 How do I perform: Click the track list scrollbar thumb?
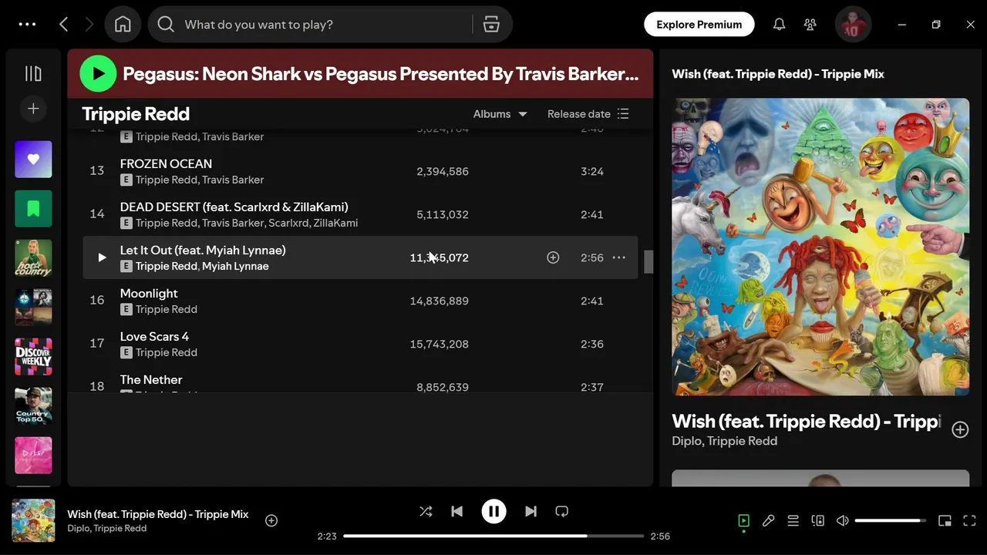click(x=648, y=261)
